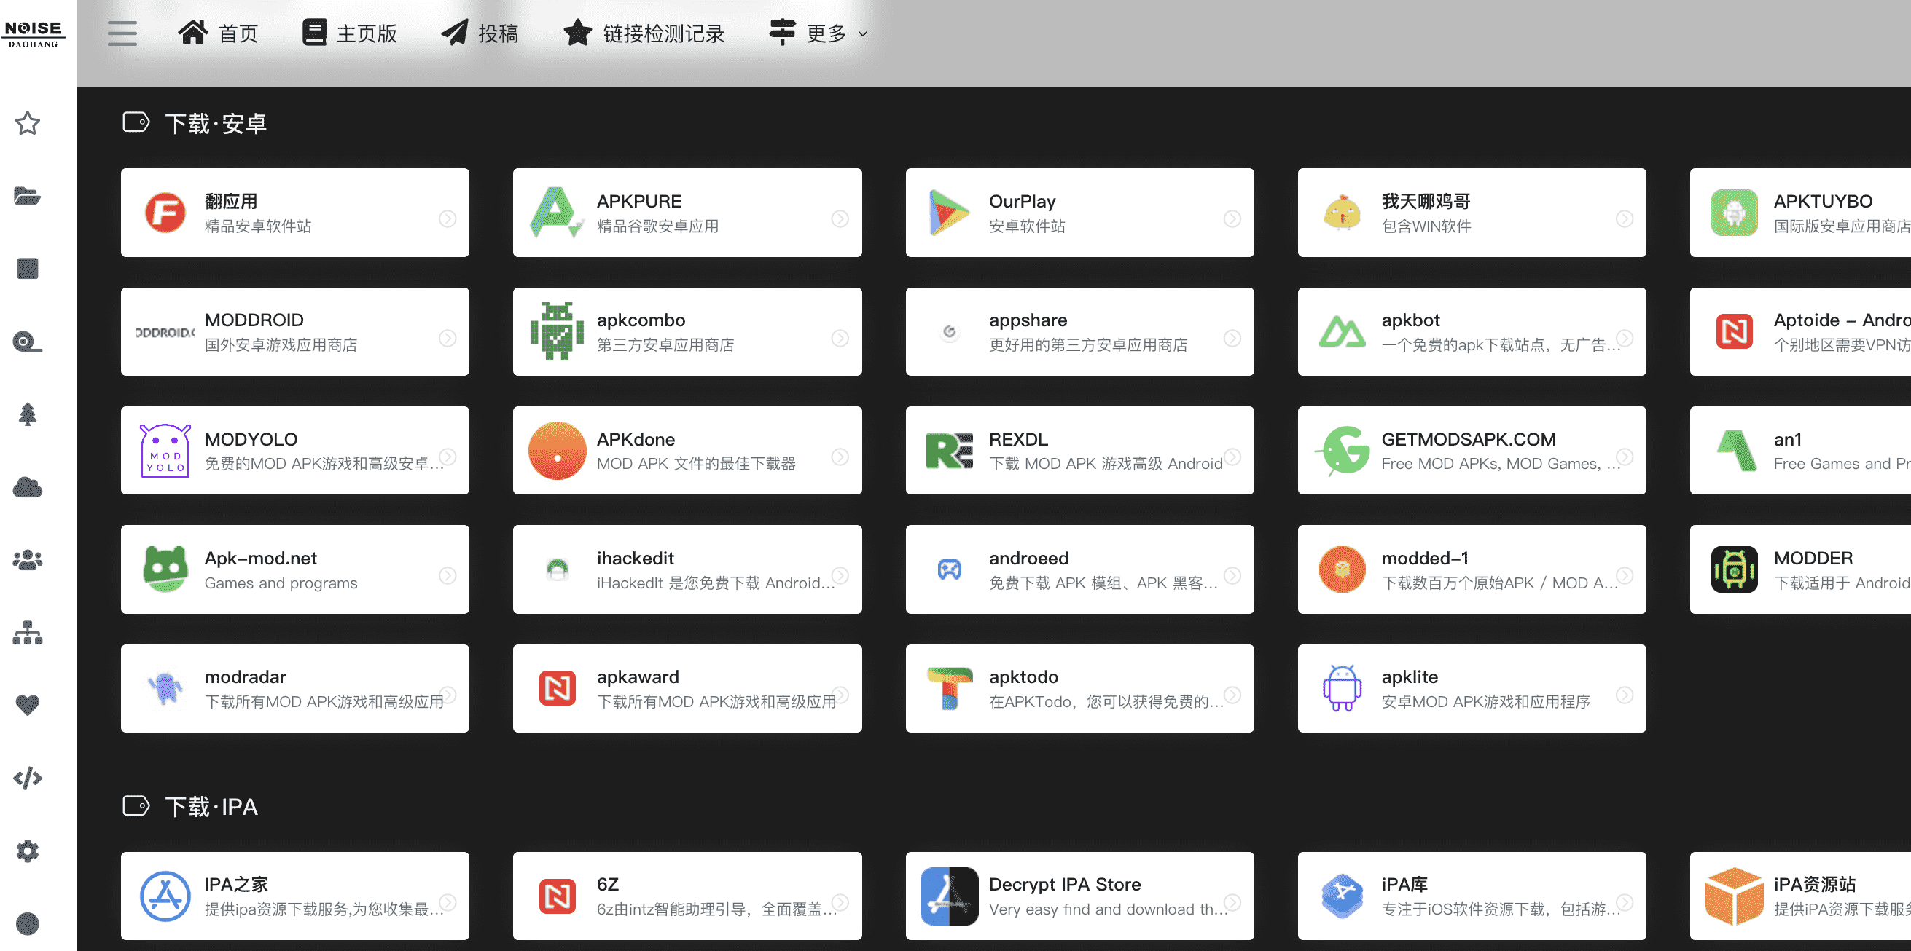Click the gear settings icon in sidebar
The image size is (1911, 951).
coord(28,851)
